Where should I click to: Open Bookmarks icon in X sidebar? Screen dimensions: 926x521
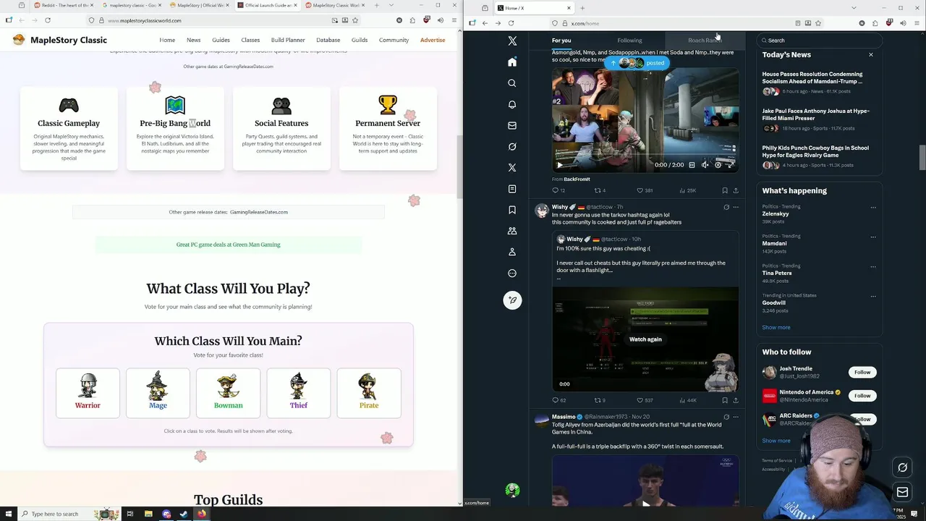[512, 210]
